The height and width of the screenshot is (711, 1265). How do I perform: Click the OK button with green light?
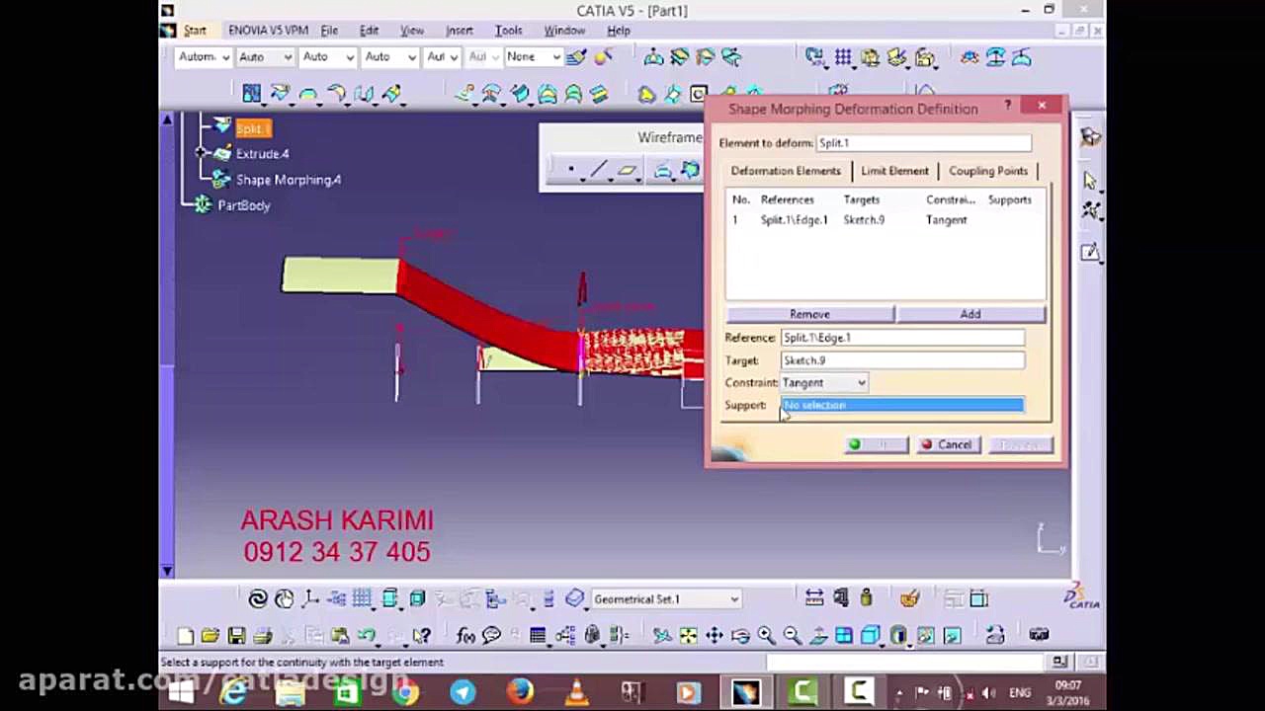876,445
